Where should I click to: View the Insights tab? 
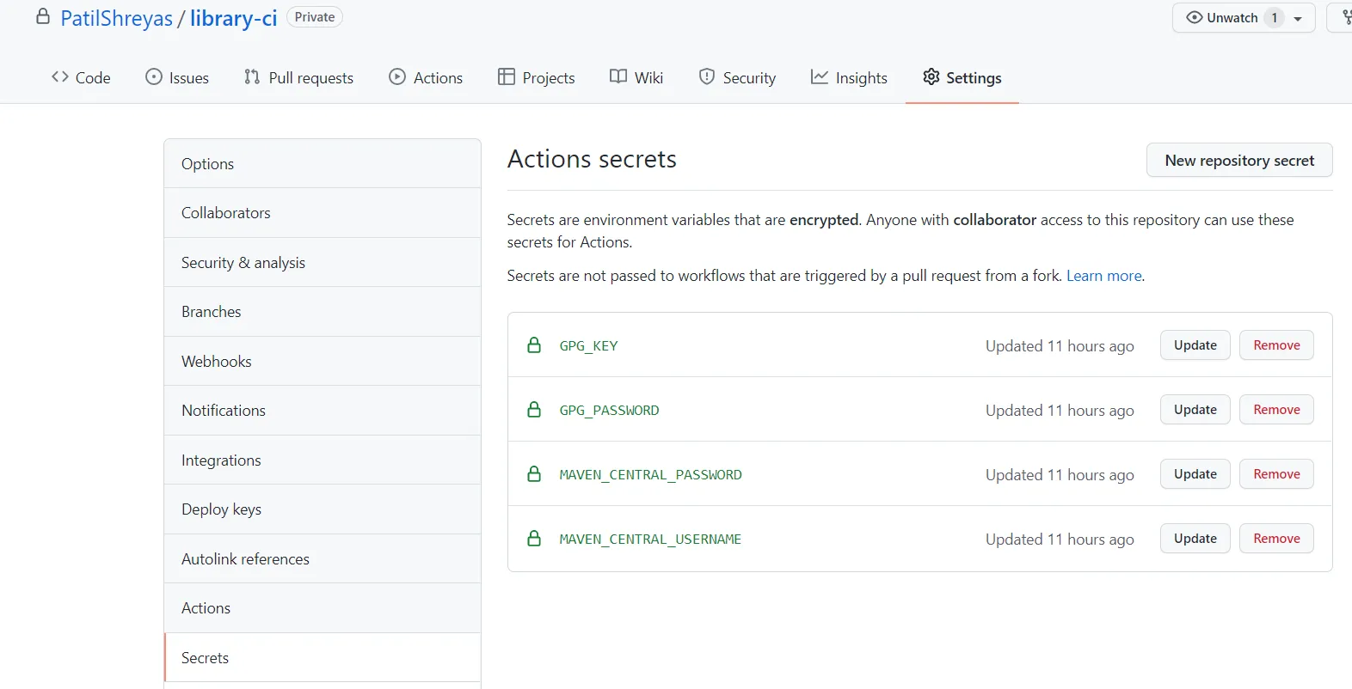coord(849,77)
